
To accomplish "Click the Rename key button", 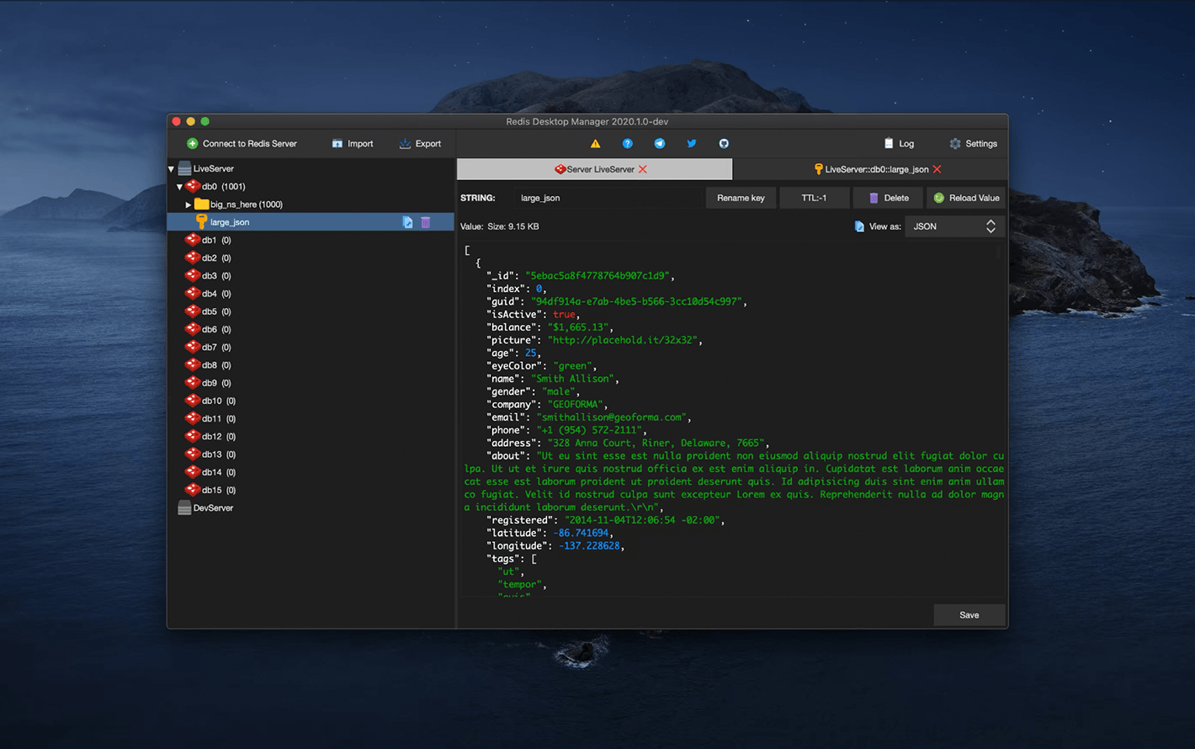I will [741, 198].
